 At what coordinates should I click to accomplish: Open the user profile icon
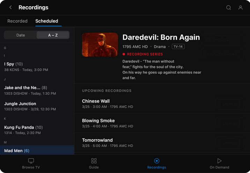tap(241, 7)
